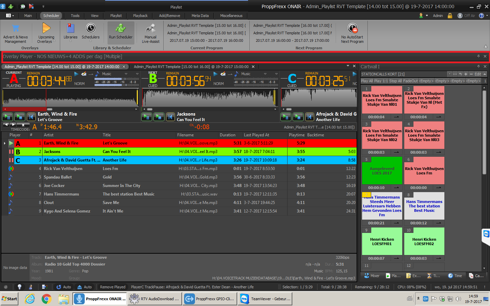Click Play/Stop button on player B
Screen dimensions: 490x306
point(159,117)
